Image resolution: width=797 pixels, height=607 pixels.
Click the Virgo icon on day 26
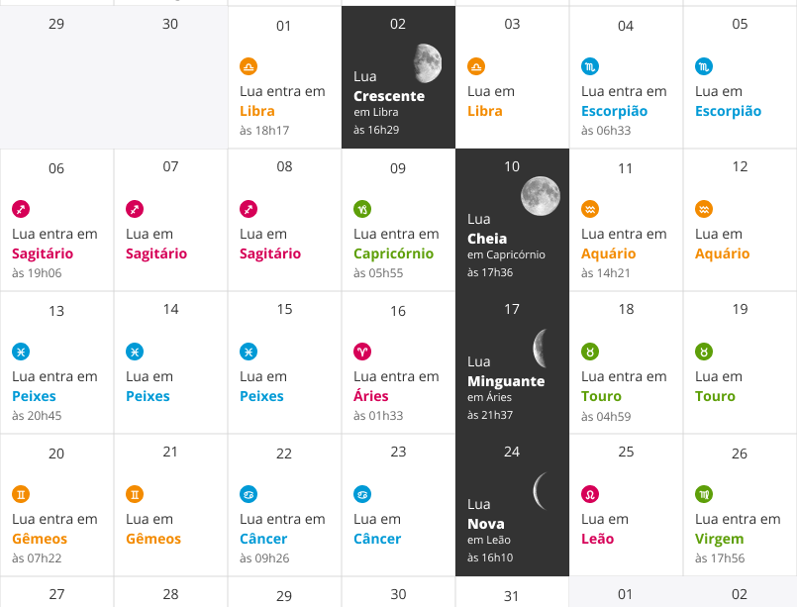(x=704, y=494)
